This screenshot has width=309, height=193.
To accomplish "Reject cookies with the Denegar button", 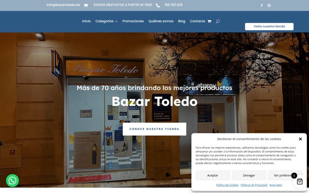I will [x=249, y=175].
